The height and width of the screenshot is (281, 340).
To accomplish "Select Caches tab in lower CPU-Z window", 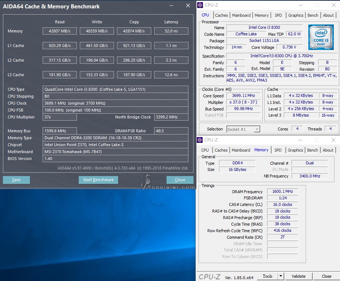I will click(221, 150).
